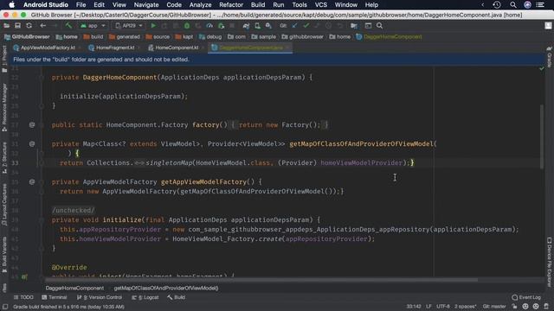Screen dimensions: 554x311
Task: Open the profiler gauge icon
Action: (x=209, y=26)
